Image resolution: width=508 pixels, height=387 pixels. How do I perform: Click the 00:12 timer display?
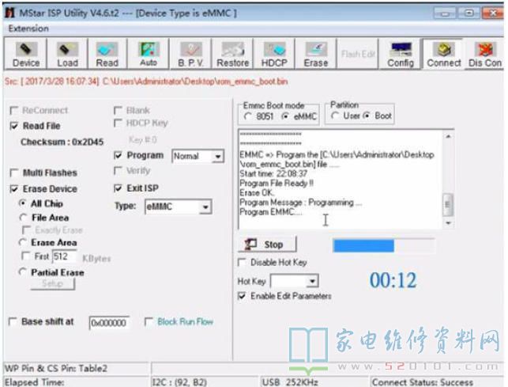[x=393, y=280]
